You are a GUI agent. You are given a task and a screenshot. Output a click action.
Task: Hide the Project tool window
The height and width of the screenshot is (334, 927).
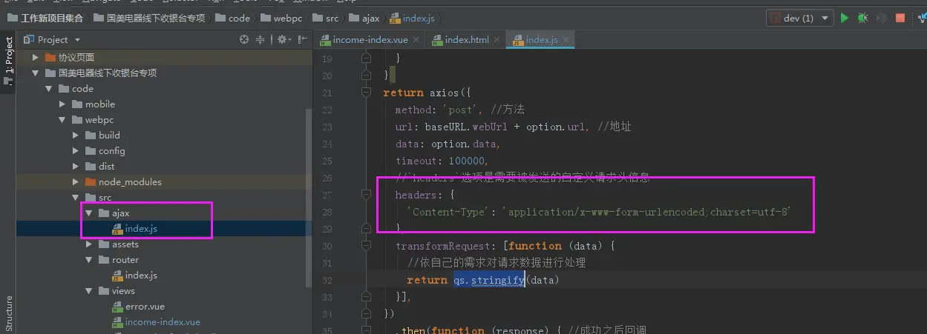303,39
